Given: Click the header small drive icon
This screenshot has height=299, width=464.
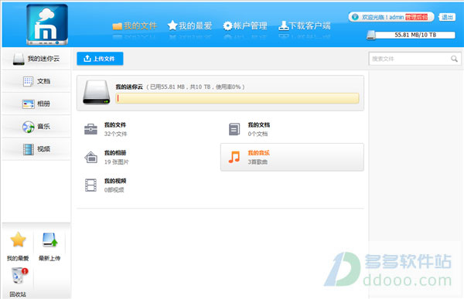Looking at the screenshot, I should tap(371, 36).
